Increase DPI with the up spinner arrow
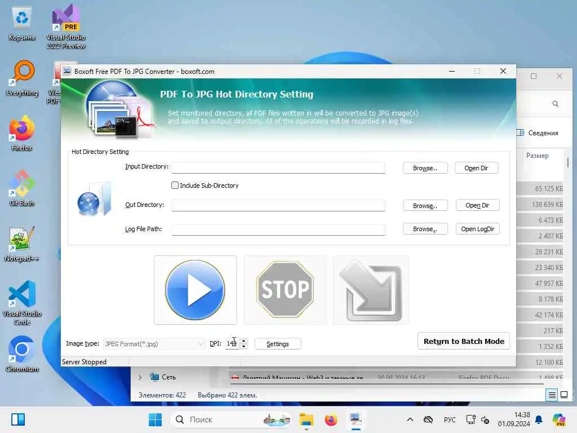The width and height of the screenshot is (577, 433). [243, 341]
